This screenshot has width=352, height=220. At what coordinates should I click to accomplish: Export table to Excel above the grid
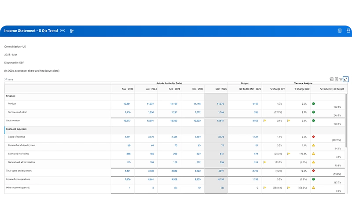[331, 79]
